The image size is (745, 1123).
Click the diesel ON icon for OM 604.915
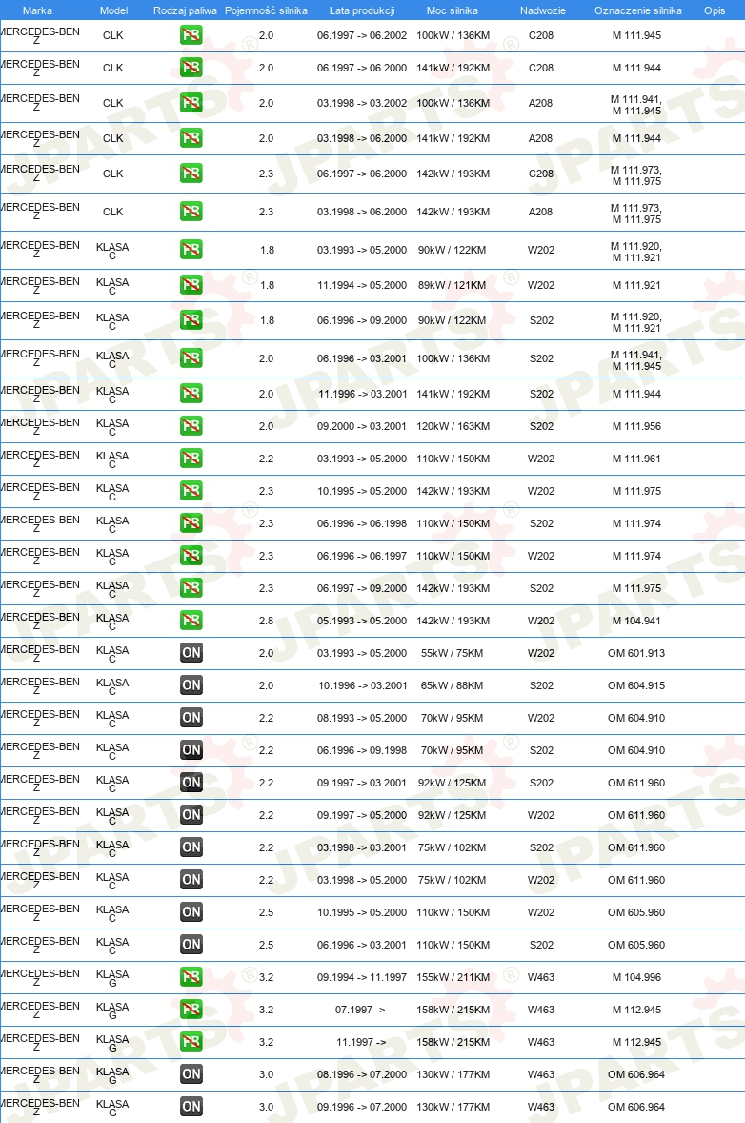(191, 685)
